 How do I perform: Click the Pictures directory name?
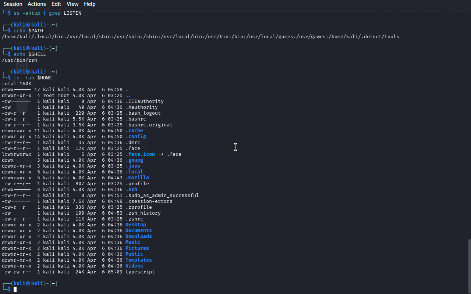pos(137,248)
